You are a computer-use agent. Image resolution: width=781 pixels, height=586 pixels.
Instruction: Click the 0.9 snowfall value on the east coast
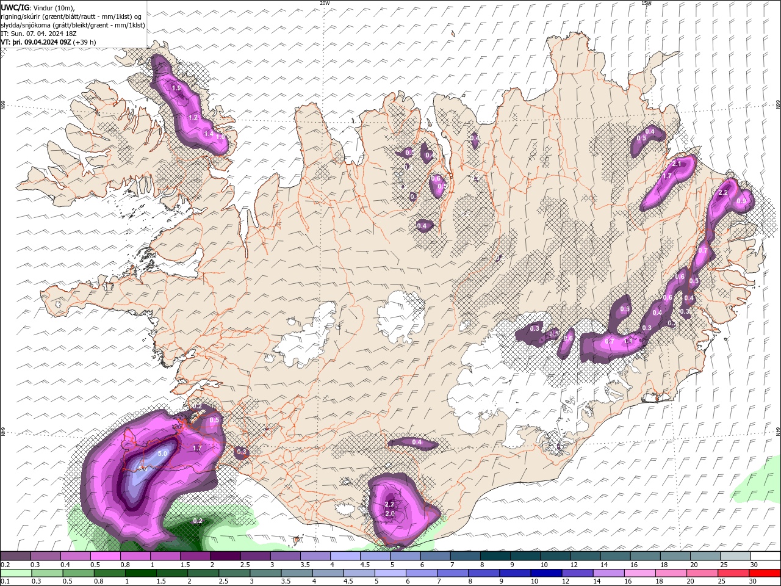[741, 201]
